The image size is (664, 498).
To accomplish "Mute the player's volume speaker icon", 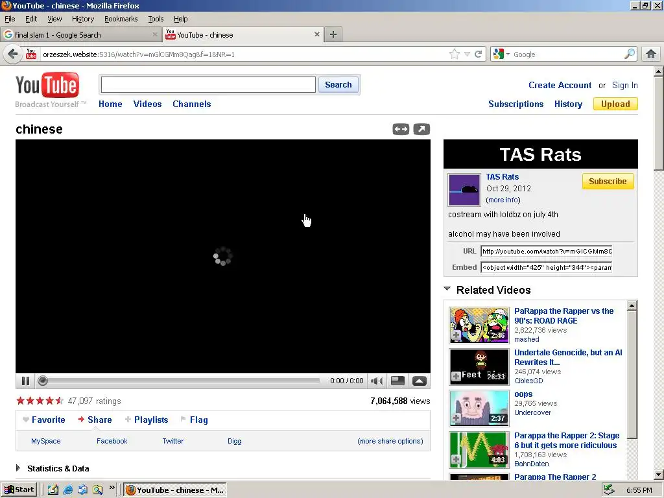I will coord(377,381).
